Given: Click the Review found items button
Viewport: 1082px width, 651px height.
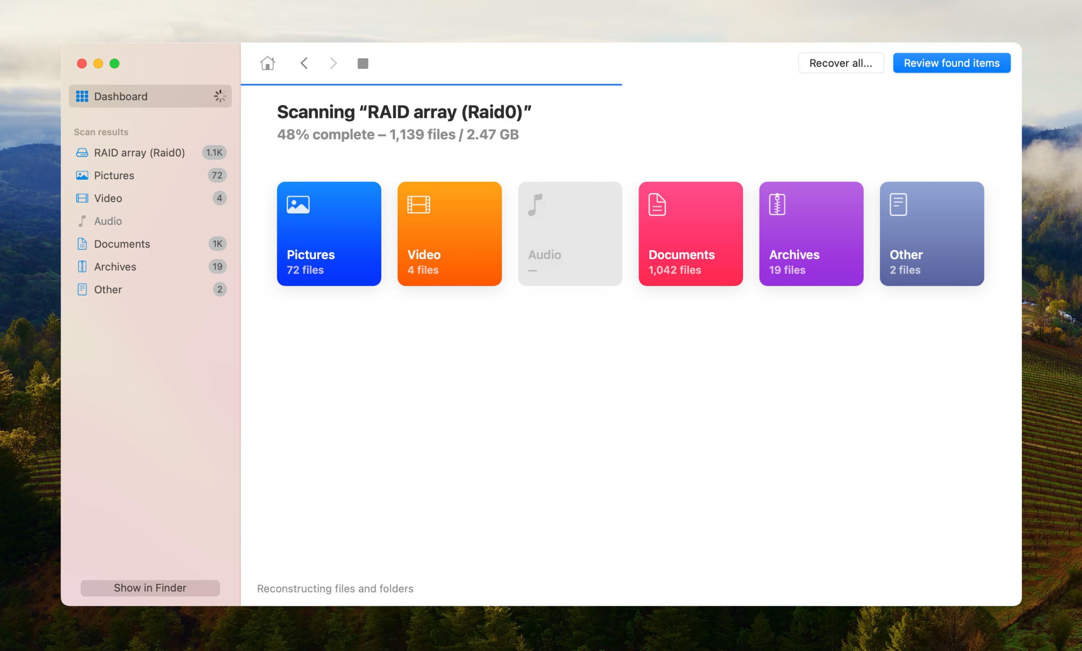Looking at the screenshot, I should (x=952, y=63).
